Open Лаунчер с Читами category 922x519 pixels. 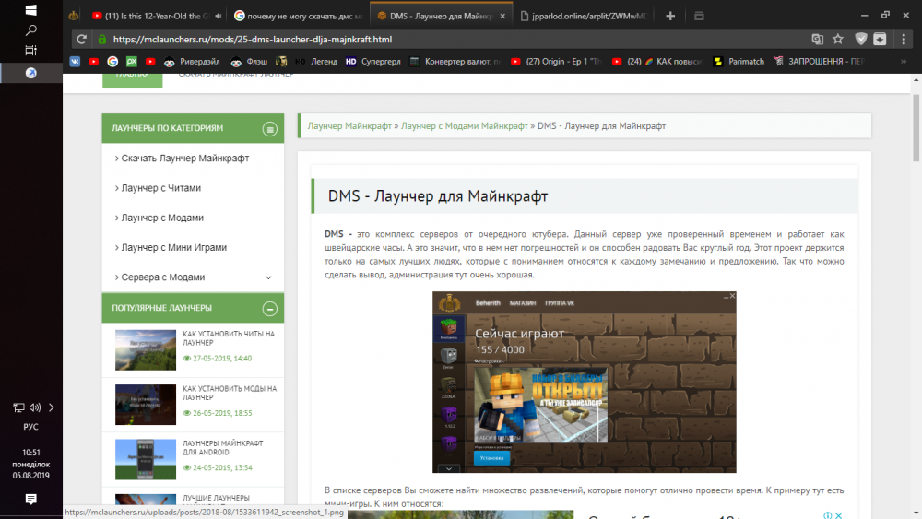click(x=161, y=188)
